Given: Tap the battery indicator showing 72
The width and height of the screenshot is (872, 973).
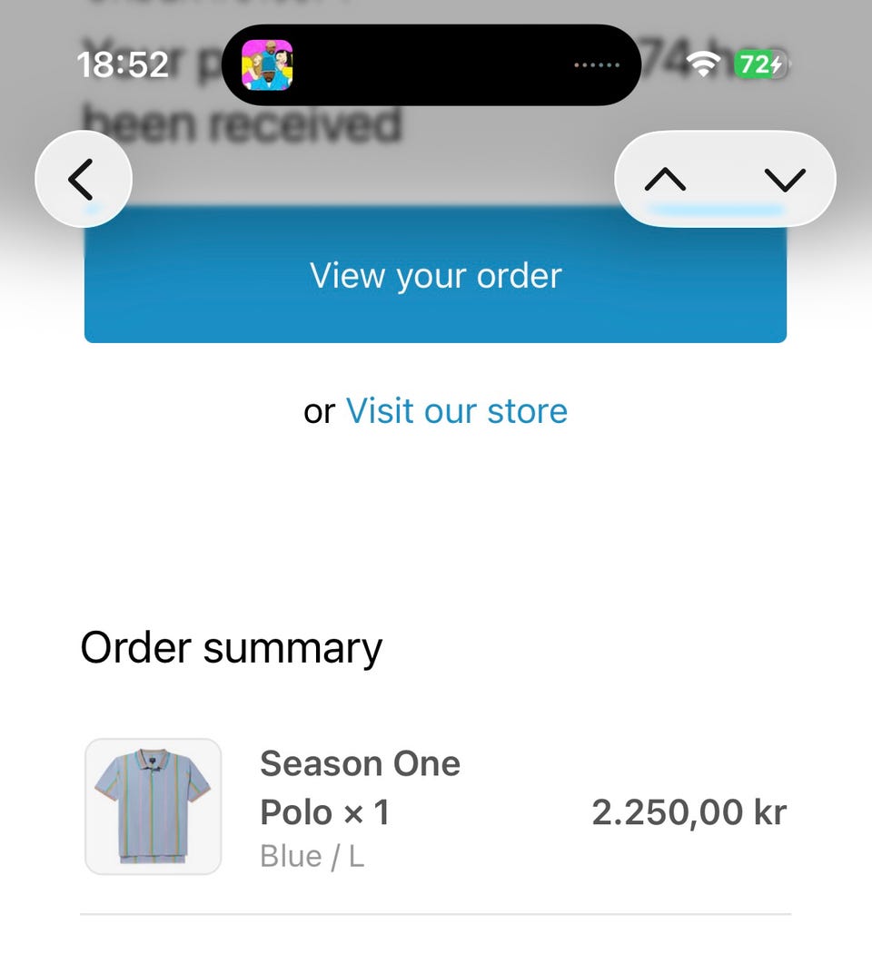Looking at the screenshot, I should 762,64.
